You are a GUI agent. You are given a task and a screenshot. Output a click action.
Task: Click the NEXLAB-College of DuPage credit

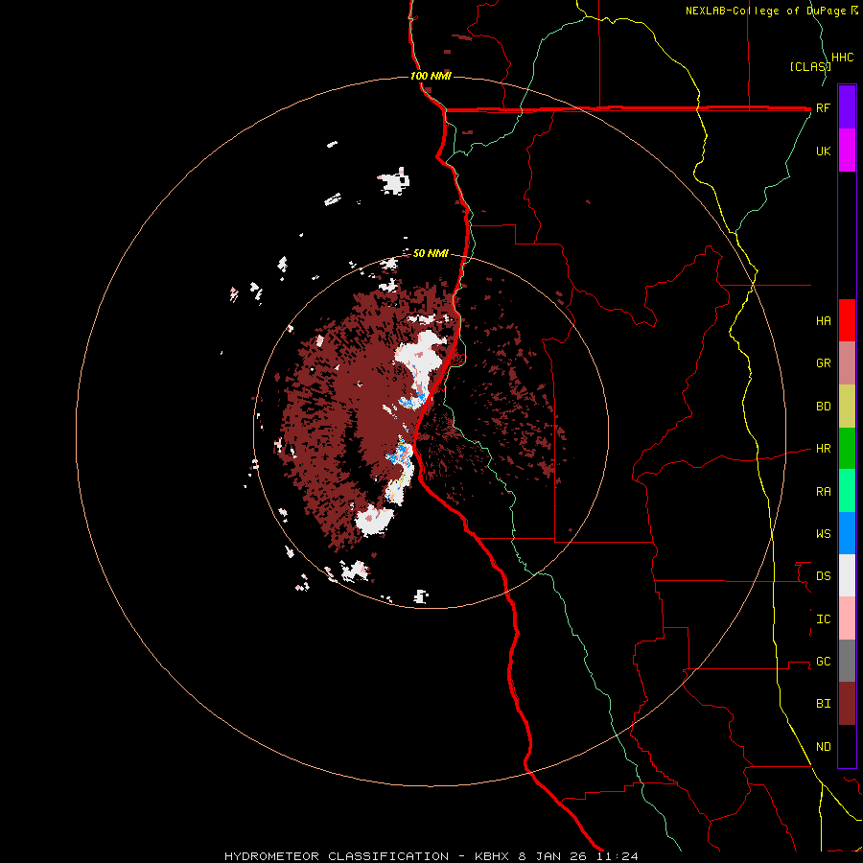tap(771, 11)
